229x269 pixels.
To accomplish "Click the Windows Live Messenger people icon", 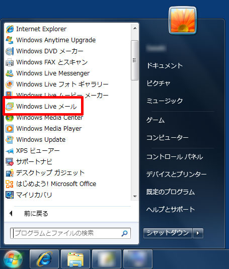I will 10,73.
